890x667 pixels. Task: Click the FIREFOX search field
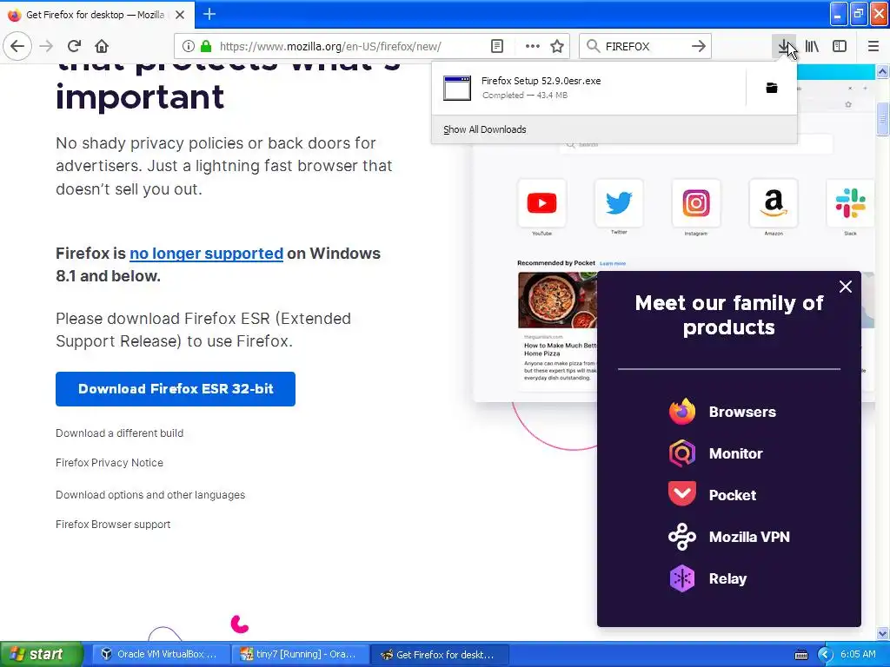pyautogui.click(x=645, y=46)
